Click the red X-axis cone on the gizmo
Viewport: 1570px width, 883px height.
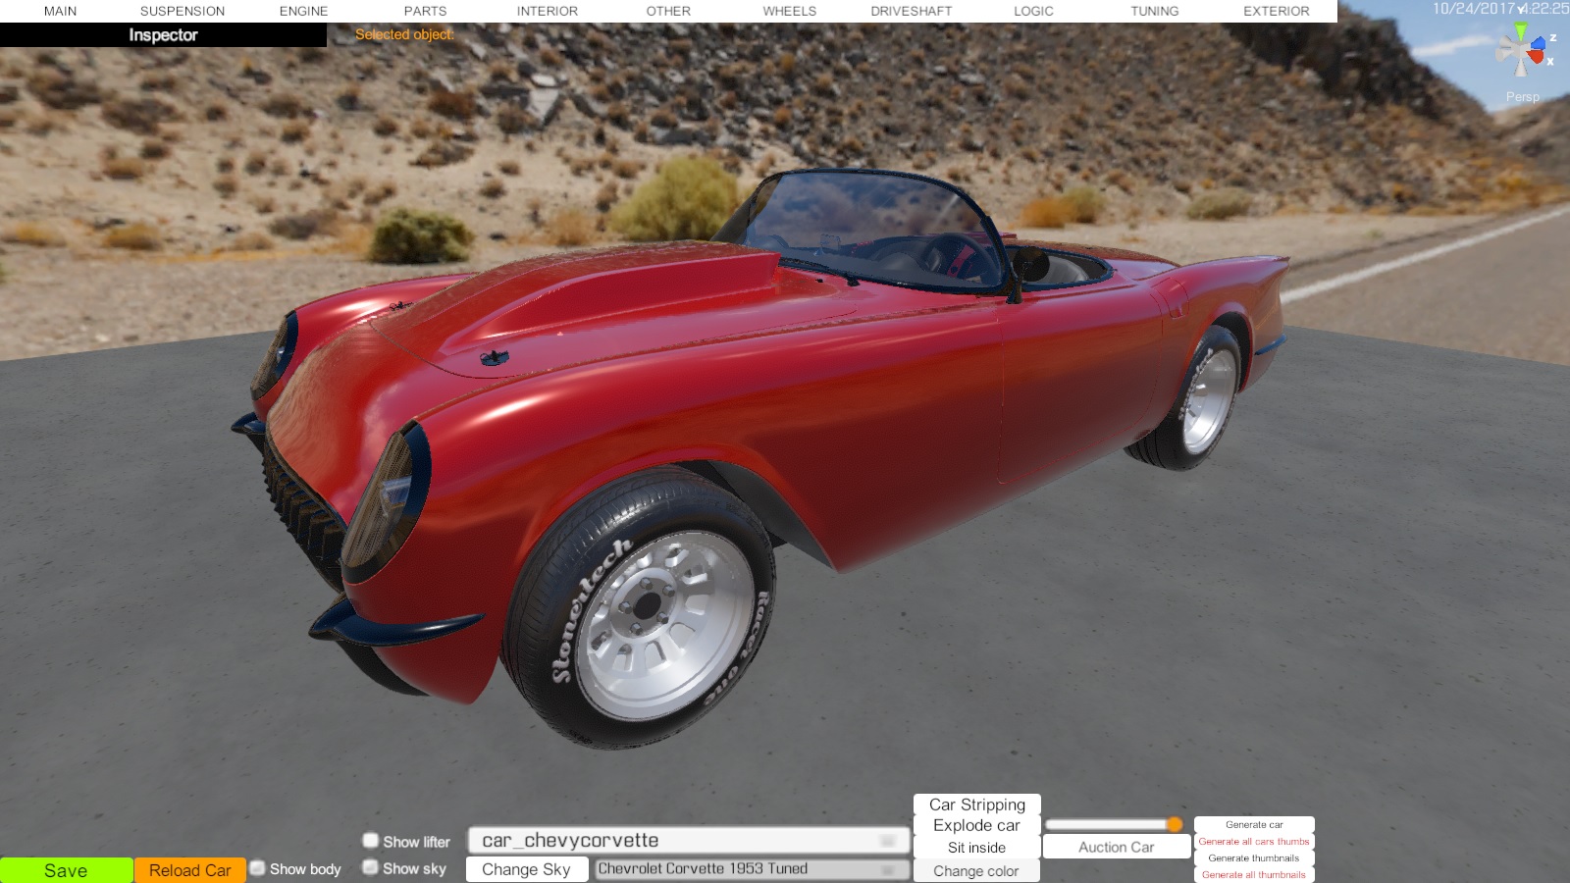coord(1537,57)
